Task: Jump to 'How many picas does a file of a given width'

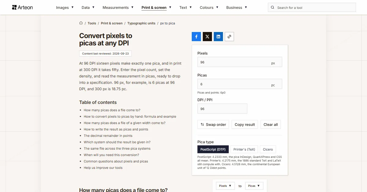Action: tap(124, 123)
